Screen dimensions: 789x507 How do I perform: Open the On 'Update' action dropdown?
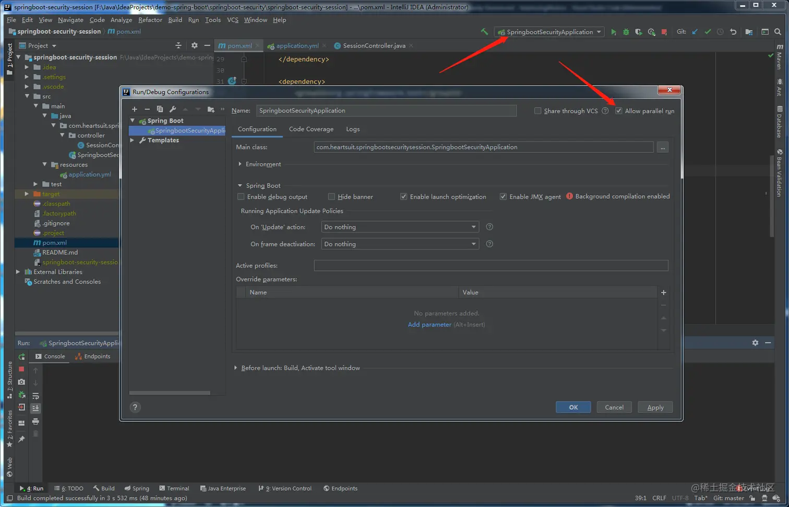click(400, 227)
